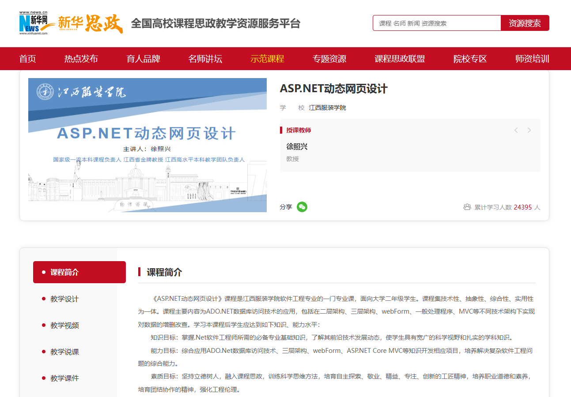Navigate to 专题资源 page
This screenshot has width=571, height=397.
pos(329,59)
